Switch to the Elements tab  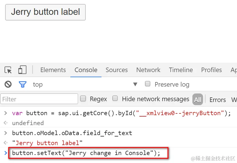[x=53, y=70]
